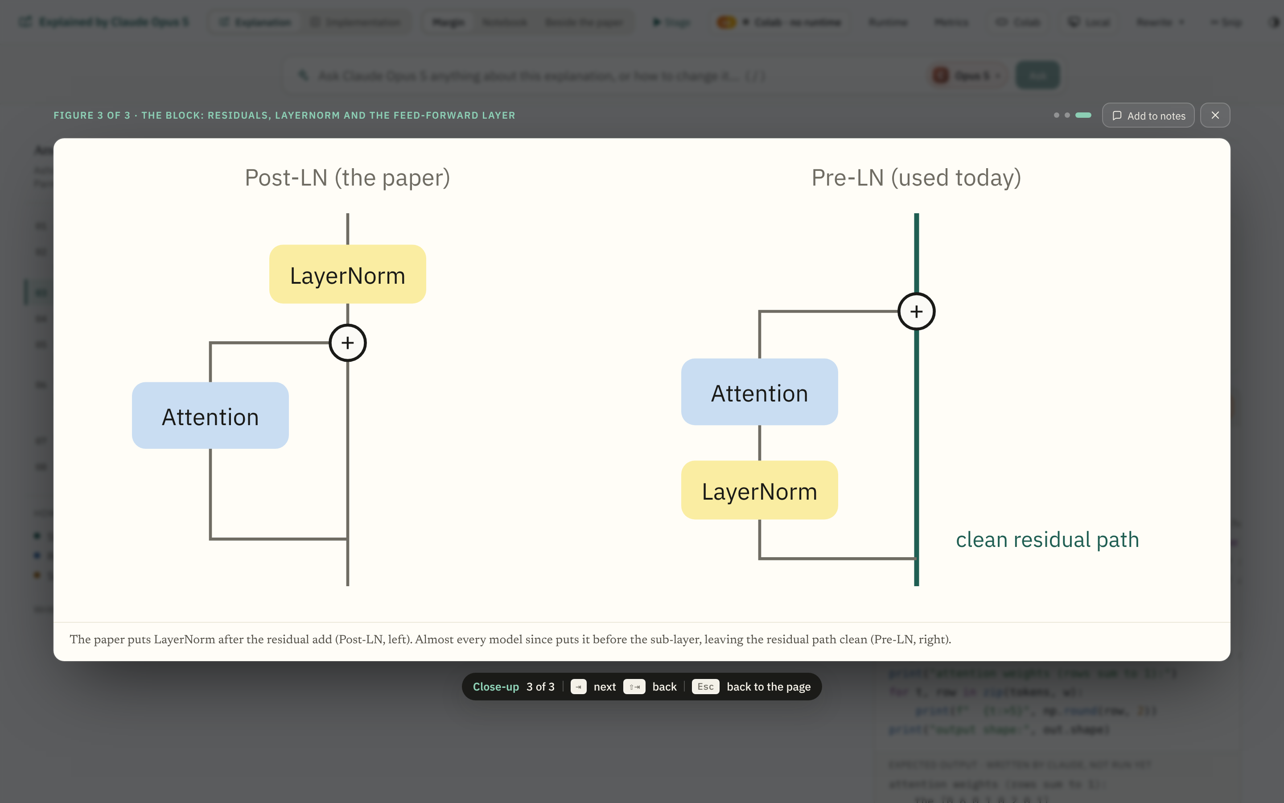Click 'back to the page' label
This screenshot has height=803, width=1284.
click(768, 687)
